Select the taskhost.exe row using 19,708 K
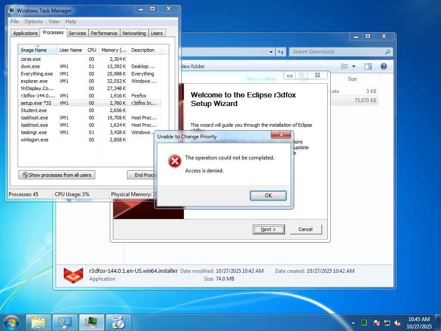 pyautogui.click(x=90, y=118)
